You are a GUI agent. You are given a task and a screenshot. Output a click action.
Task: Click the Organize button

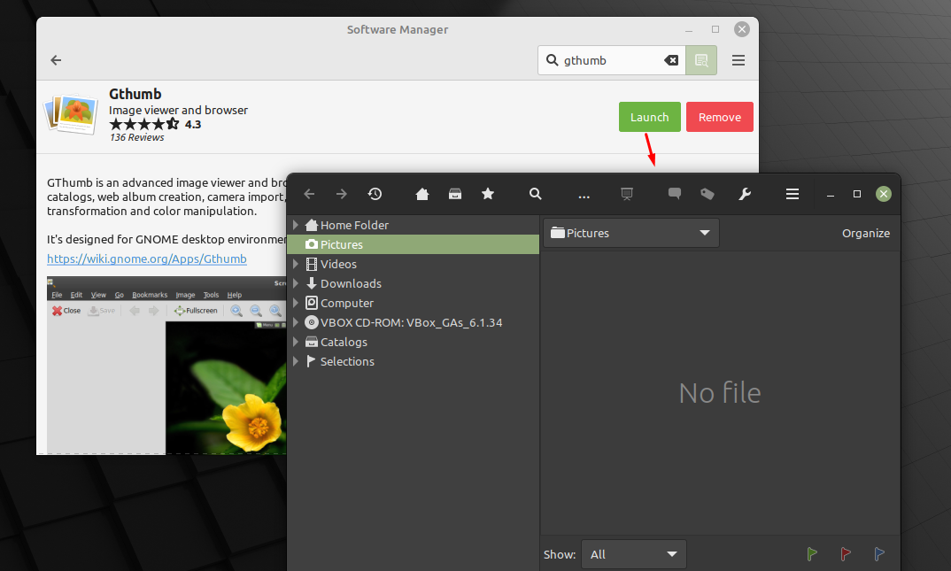[865, 234]
